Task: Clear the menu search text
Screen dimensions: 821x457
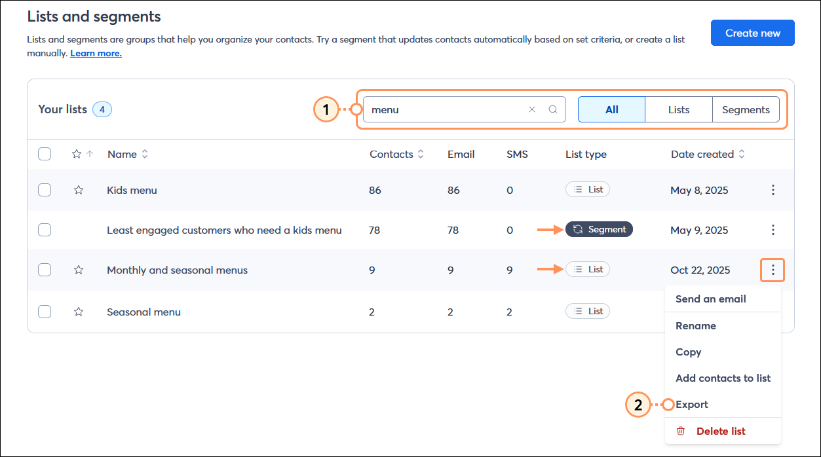Action: pos(532,110)
